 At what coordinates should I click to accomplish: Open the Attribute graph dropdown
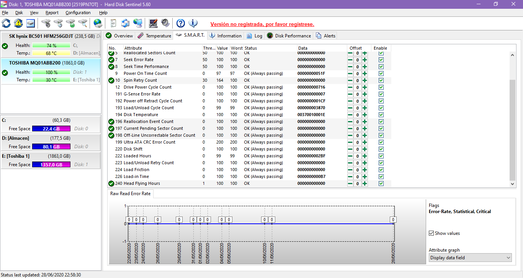point(470,258)
